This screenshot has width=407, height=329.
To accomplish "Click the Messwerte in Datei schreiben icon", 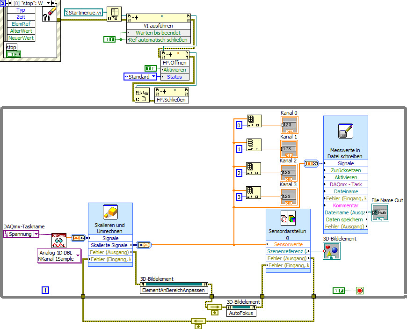I will coord(346,131).
